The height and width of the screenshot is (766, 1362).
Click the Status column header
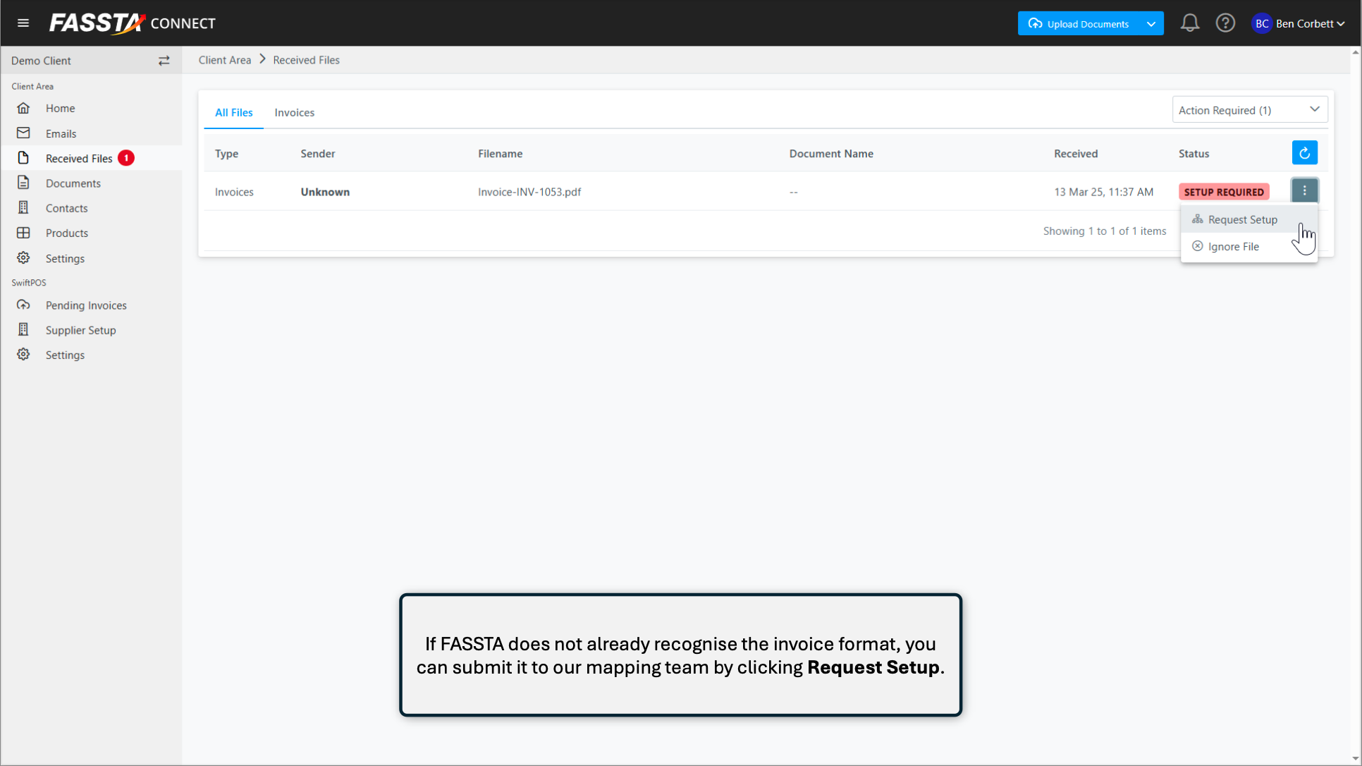[1194, 154]
